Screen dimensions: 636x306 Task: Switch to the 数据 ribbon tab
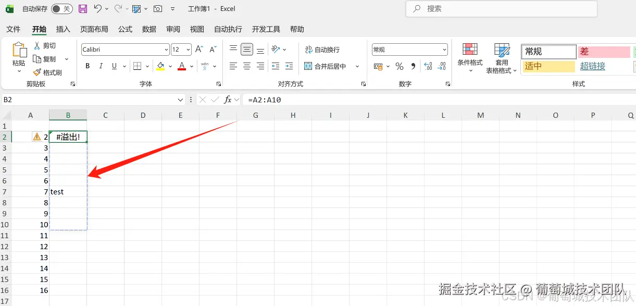pyautogui.click(x=149, y=29)
